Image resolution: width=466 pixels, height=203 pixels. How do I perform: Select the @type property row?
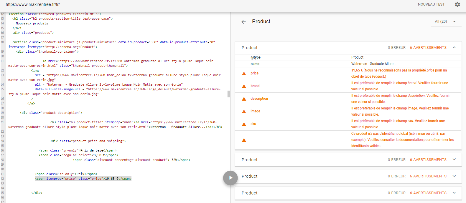coord(348,57)
